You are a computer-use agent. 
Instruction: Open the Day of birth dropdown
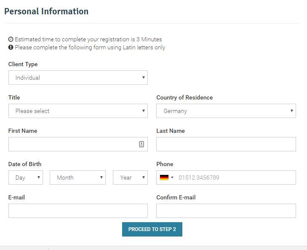tap(26, 177)
